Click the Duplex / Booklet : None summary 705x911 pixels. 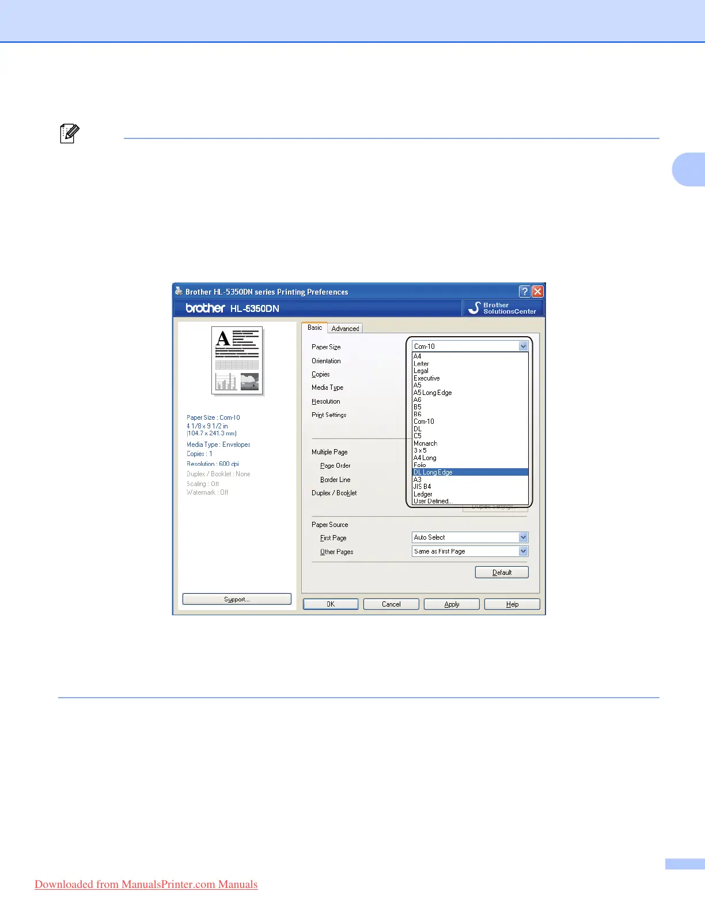click(x=218, y=474)
